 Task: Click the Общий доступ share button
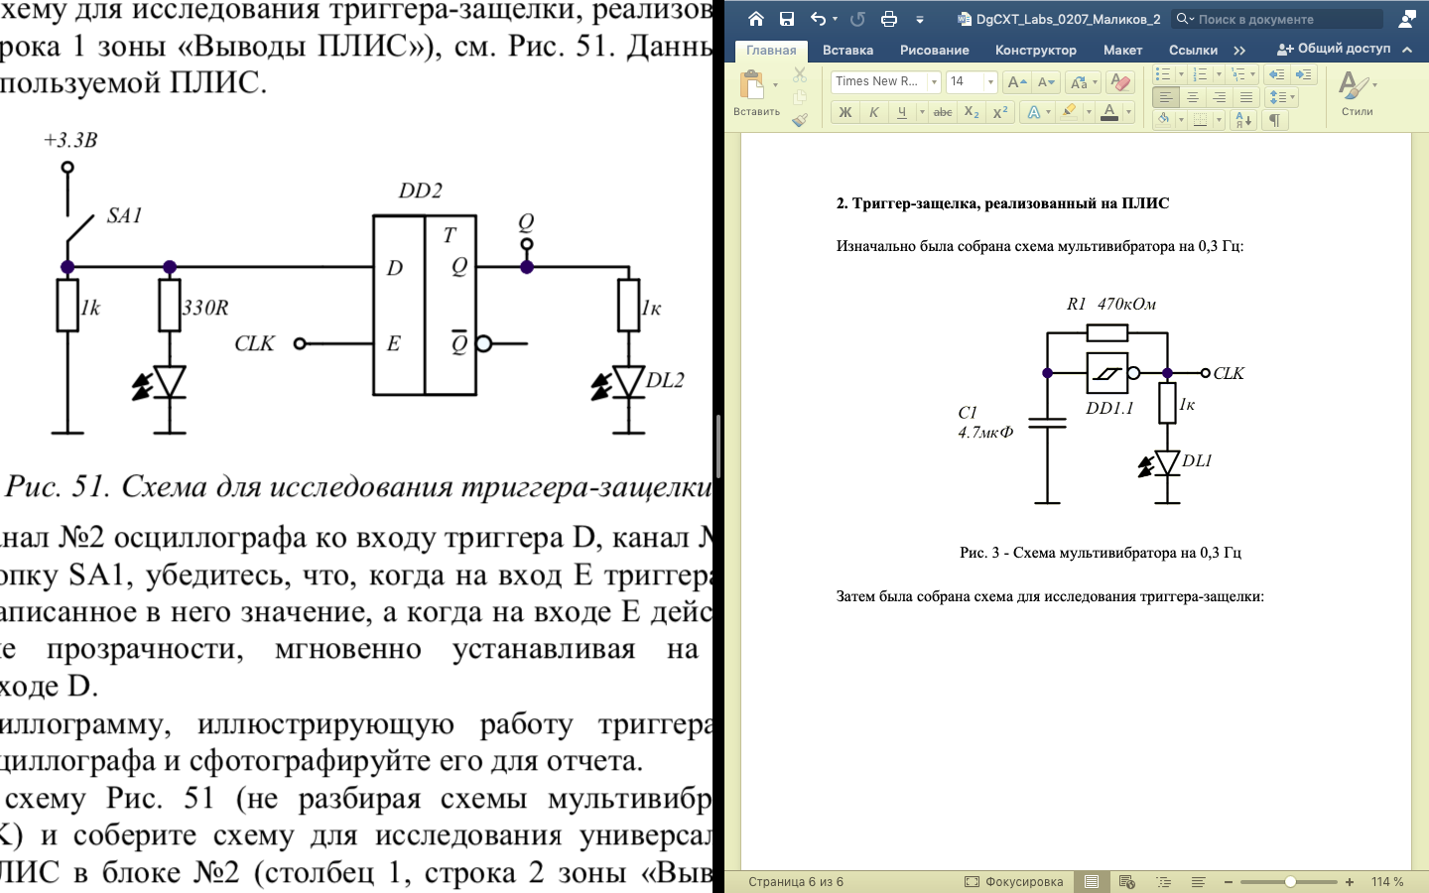pyautogui.click(x=1334, y=49)
